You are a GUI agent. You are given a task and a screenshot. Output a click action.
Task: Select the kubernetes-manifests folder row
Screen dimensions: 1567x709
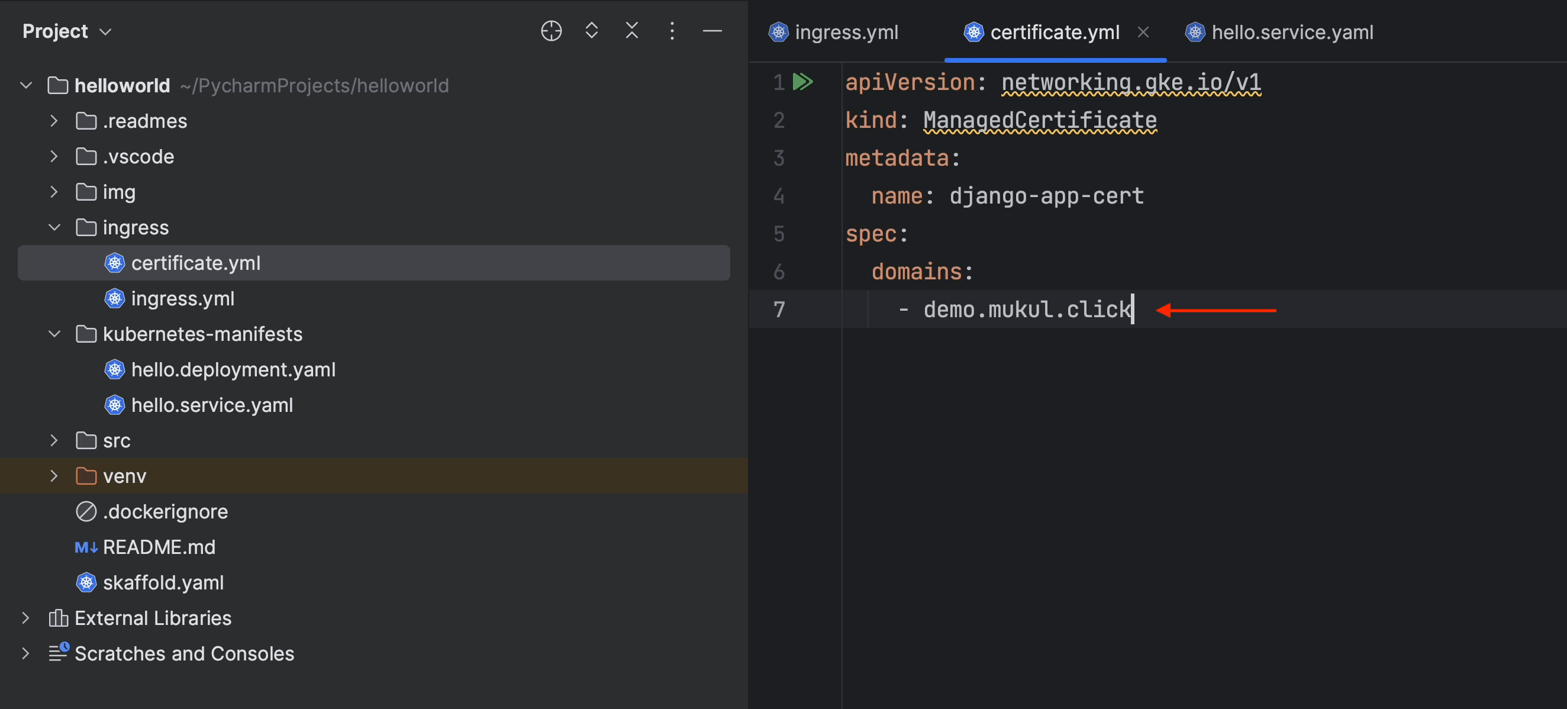pos(373,334)
